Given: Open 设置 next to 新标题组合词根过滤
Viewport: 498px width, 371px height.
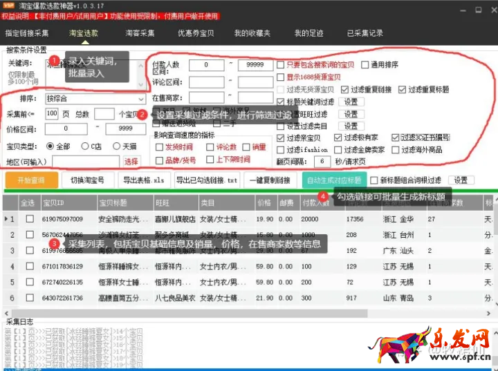Looking at the screenshot, I should [x=461, y=180].
